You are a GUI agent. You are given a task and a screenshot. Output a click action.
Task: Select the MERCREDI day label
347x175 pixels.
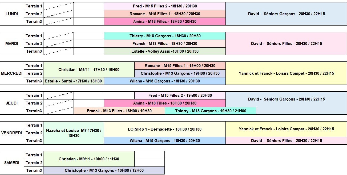pyautogui.click(x=12, y=73)
